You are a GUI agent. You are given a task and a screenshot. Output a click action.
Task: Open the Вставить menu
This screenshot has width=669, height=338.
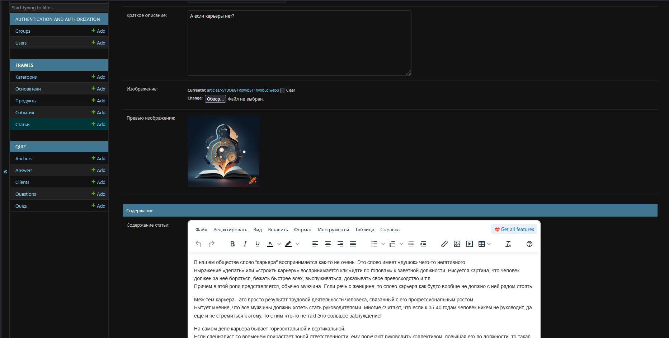[278, 230]
